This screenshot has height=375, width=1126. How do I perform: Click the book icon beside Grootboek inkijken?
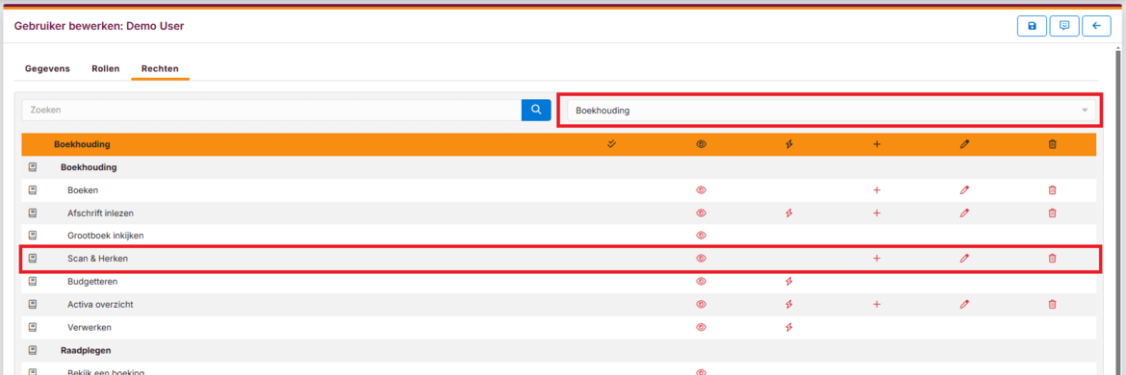point(33,236)
